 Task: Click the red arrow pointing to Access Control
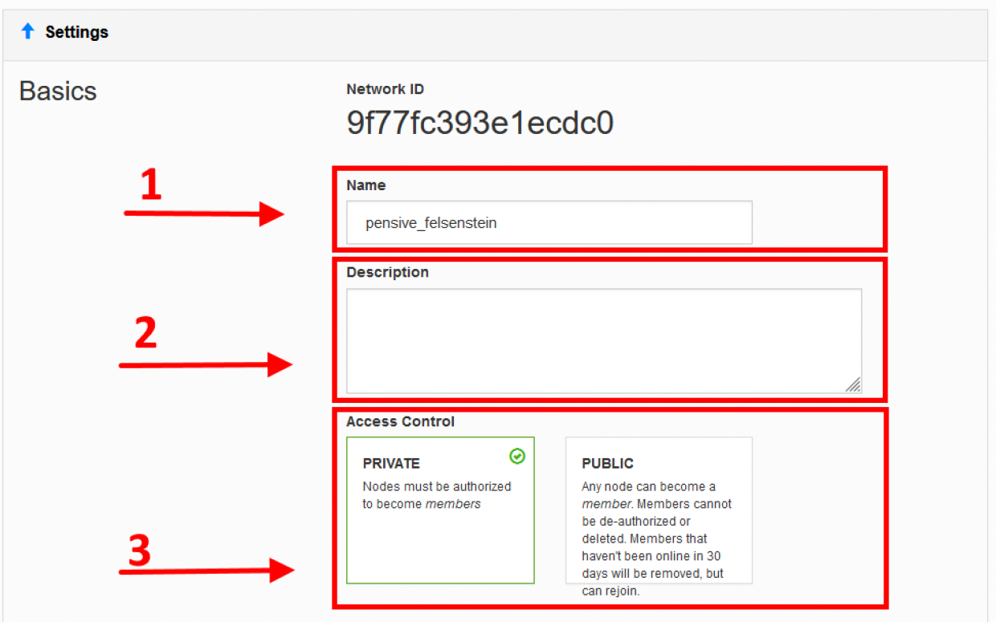point(206,571)
